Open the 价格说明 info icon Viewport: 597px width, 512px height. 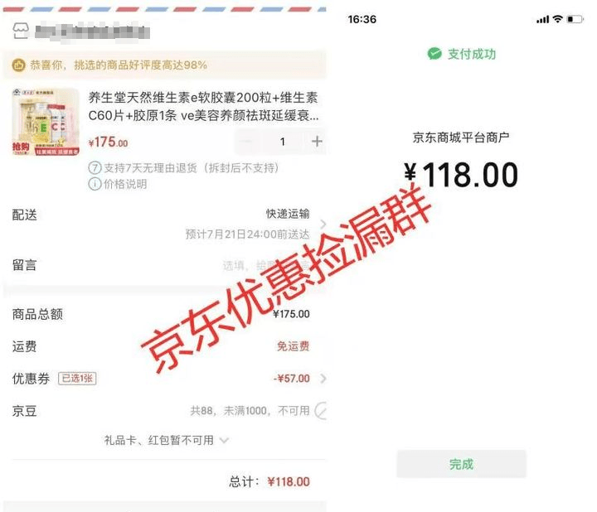click(x=95, y=184)
